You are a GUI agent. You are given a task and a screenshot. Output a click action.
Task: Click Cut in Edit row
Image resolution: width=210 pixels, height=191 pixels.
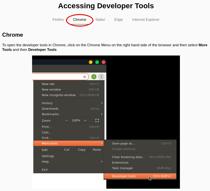67,150
